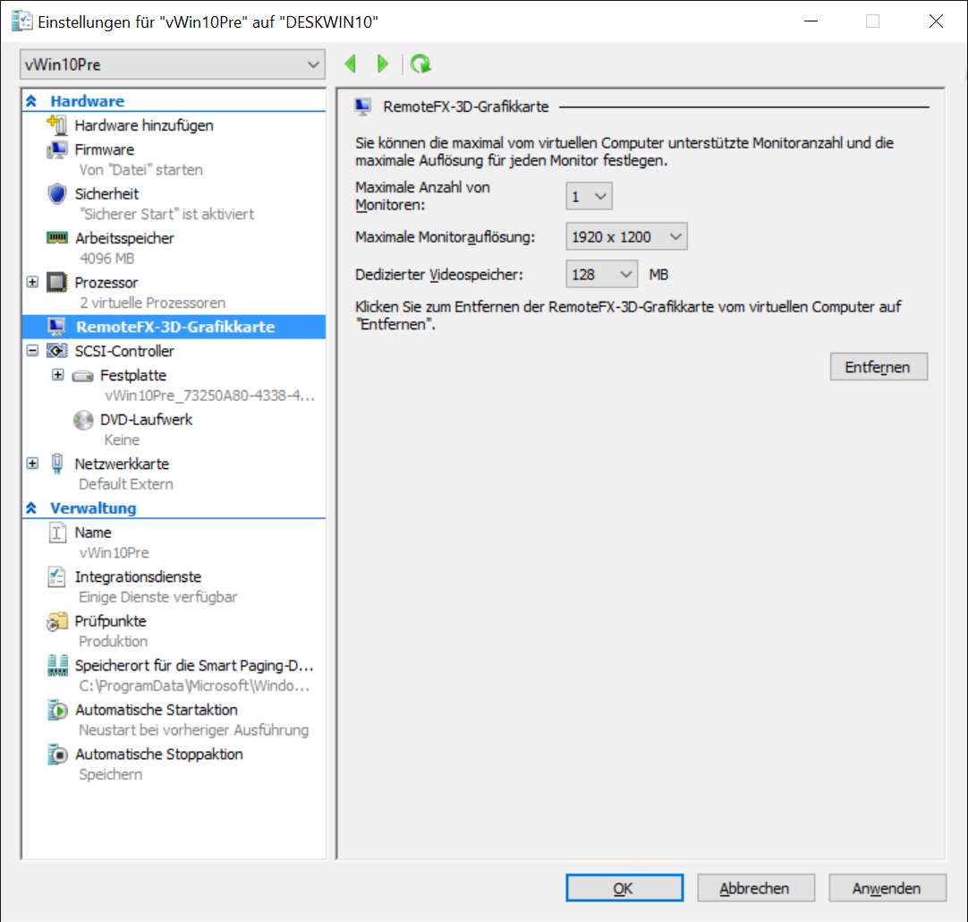Image resolution: width=968 pixels, height=922 pixels.
Task: Click the Abbrechen button
Action: tap(756, 888)
